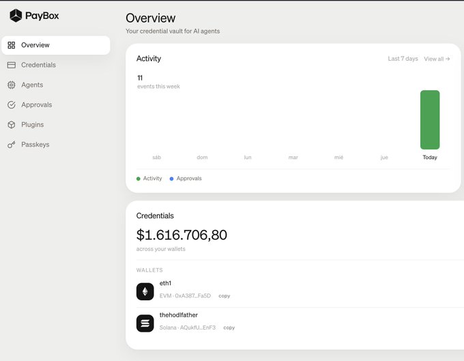Copy the thehodlfather Solana address

(229, 328)
